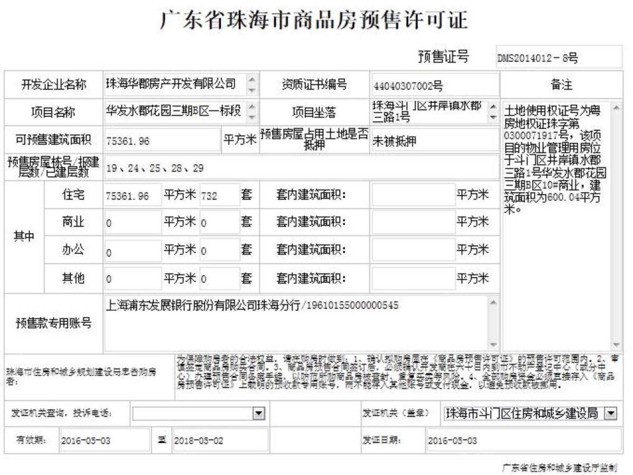Screen dimensions: 633x475
Task: Click the 其他 area field in 平方米
Action: [x=133, y=278]
